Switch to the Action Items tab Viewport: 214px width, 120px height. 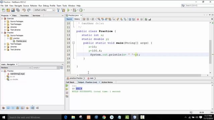(107, 82)
